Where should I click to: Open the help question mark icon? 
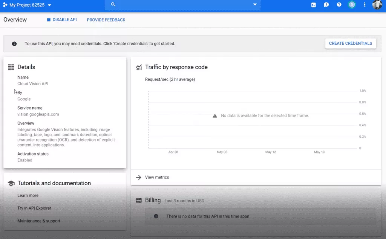pyautogui.click(x=339, y=5)
